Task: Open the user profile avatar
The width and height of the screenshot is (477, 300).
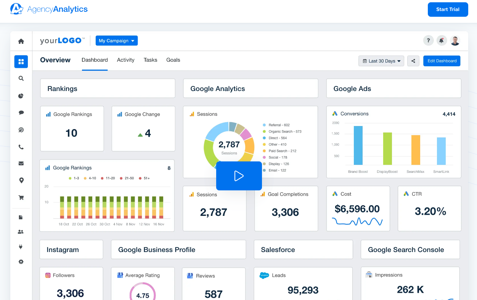Action: pyautogui.click(x=455, y=40)
